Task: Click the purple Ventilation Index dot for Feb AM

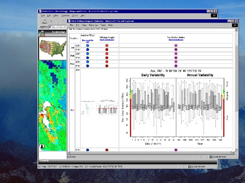Action: click(176, 54)
